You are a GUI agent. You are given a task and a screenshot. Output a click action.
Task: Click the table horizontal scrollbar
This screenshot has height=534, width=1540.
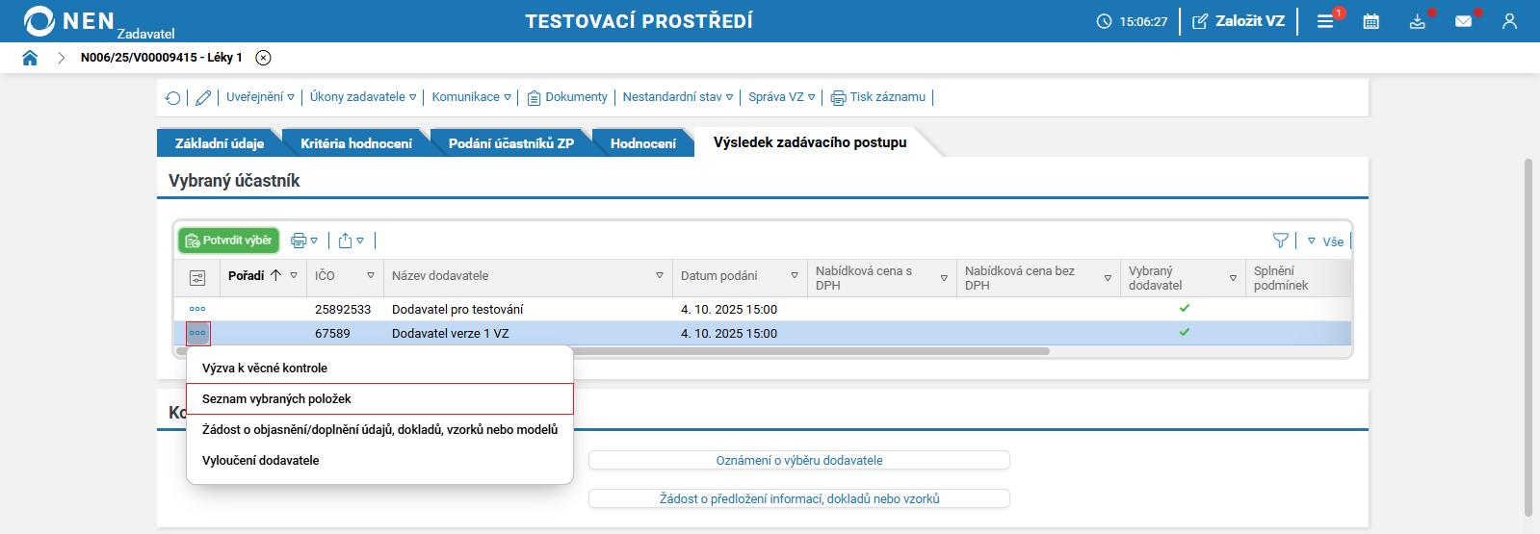[613, 351]
